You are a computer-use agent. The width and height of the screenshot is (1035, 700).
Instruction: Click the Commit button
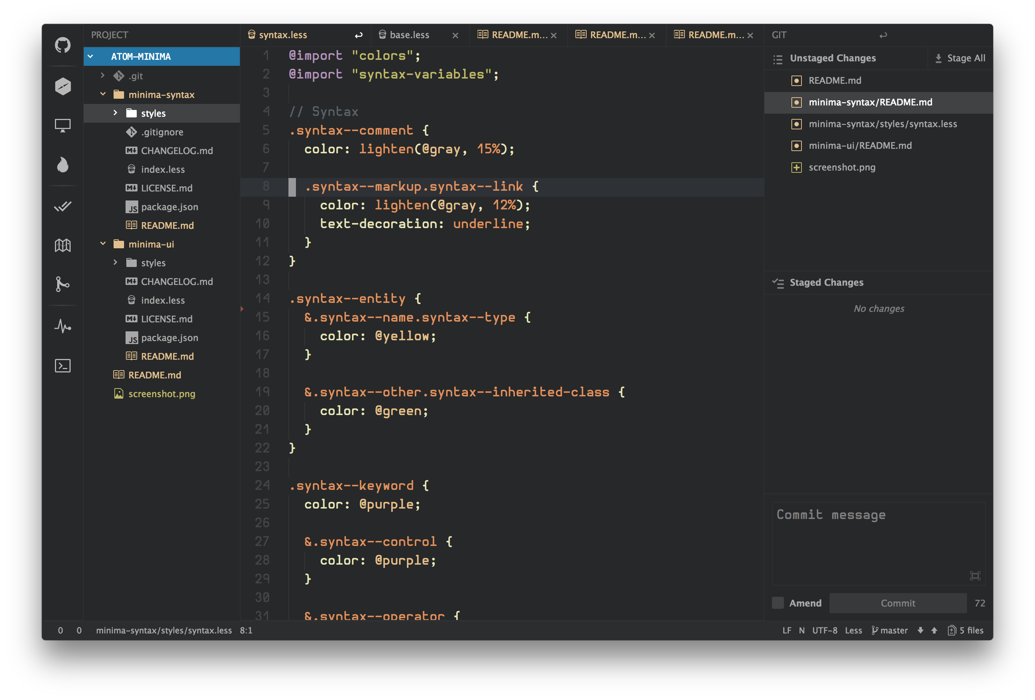(x=897, y=603)
